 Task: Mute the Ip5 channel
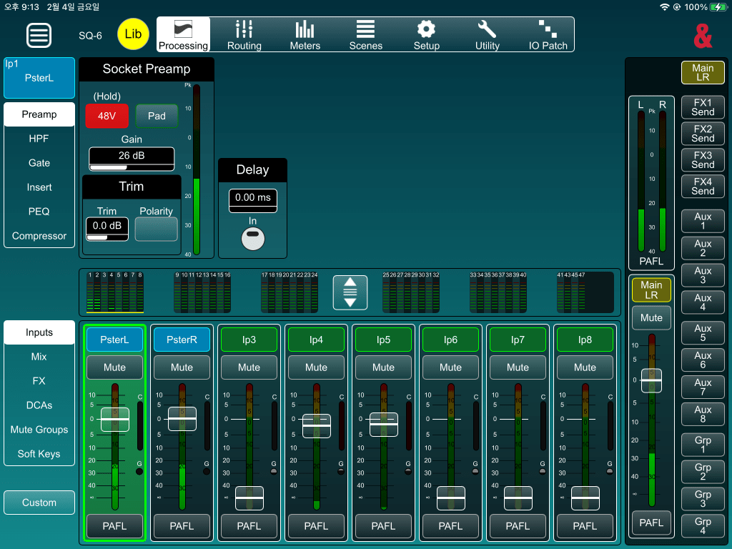(383, 367)
